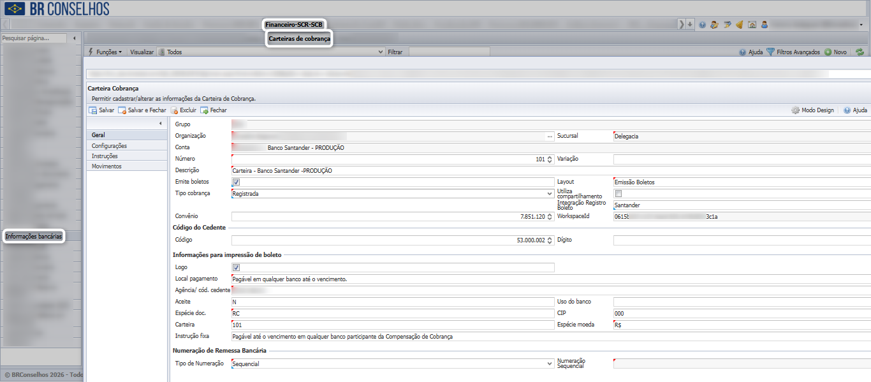Open Modo Design gear icon
The height and width of the screenshot is (382, 871).
[795, 110]
